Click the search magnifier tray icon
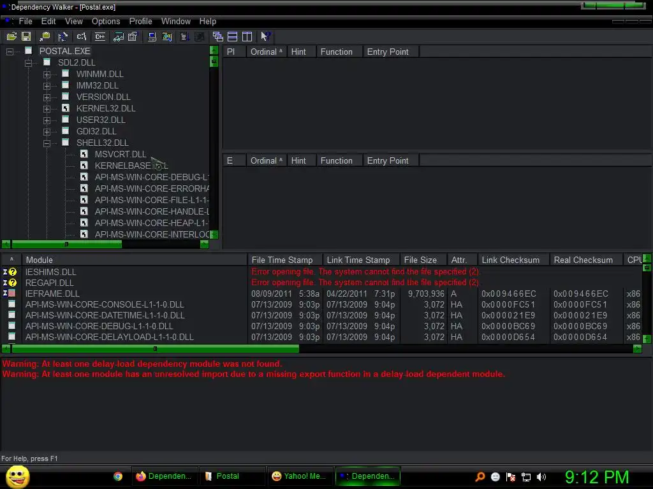 [480, 477]
